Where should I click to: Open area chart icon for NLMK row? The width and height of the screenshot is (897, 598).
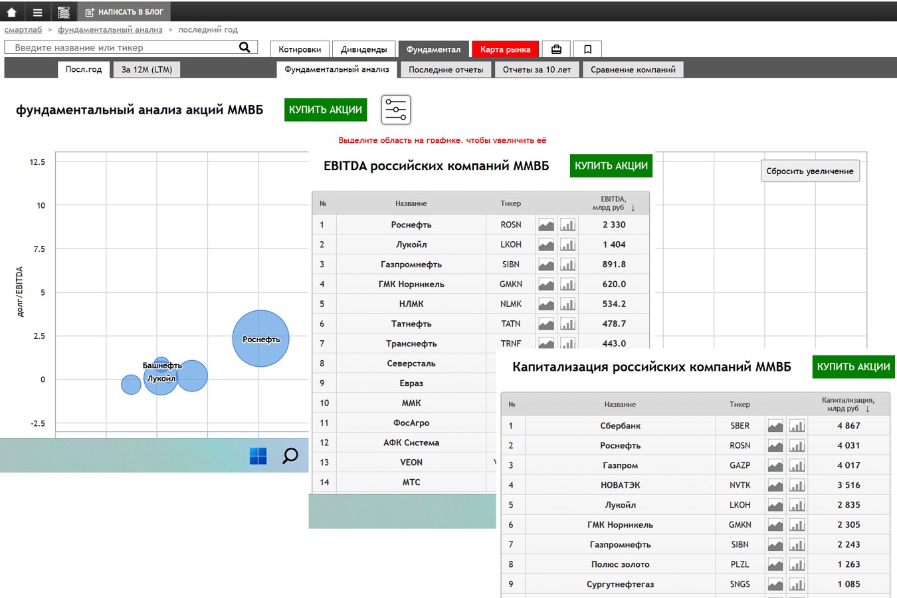pyautogui.click(x=546, y=304)
